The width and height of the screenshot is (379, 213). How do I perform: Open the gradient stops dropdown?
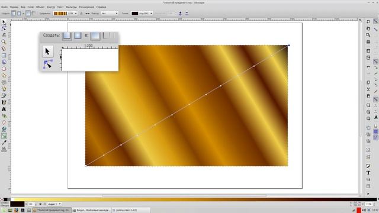click(x=142, y=14)
